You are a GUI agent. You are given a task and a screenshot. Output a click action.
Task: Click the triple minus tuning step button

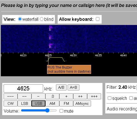(11, 96)
